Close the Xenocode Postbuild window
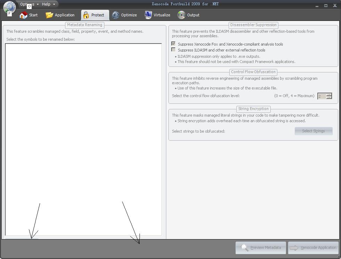The width and height of the screenshot is (341, 259). point(335,6)
